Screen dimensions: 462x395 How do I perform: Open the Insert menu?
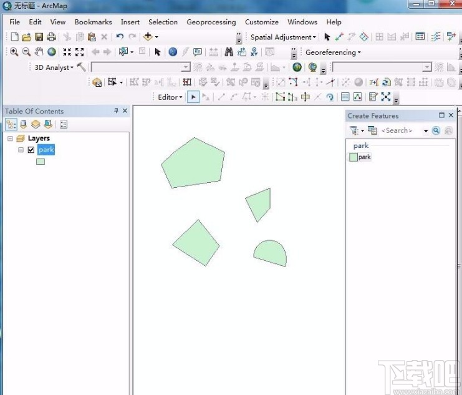[130, 22]
